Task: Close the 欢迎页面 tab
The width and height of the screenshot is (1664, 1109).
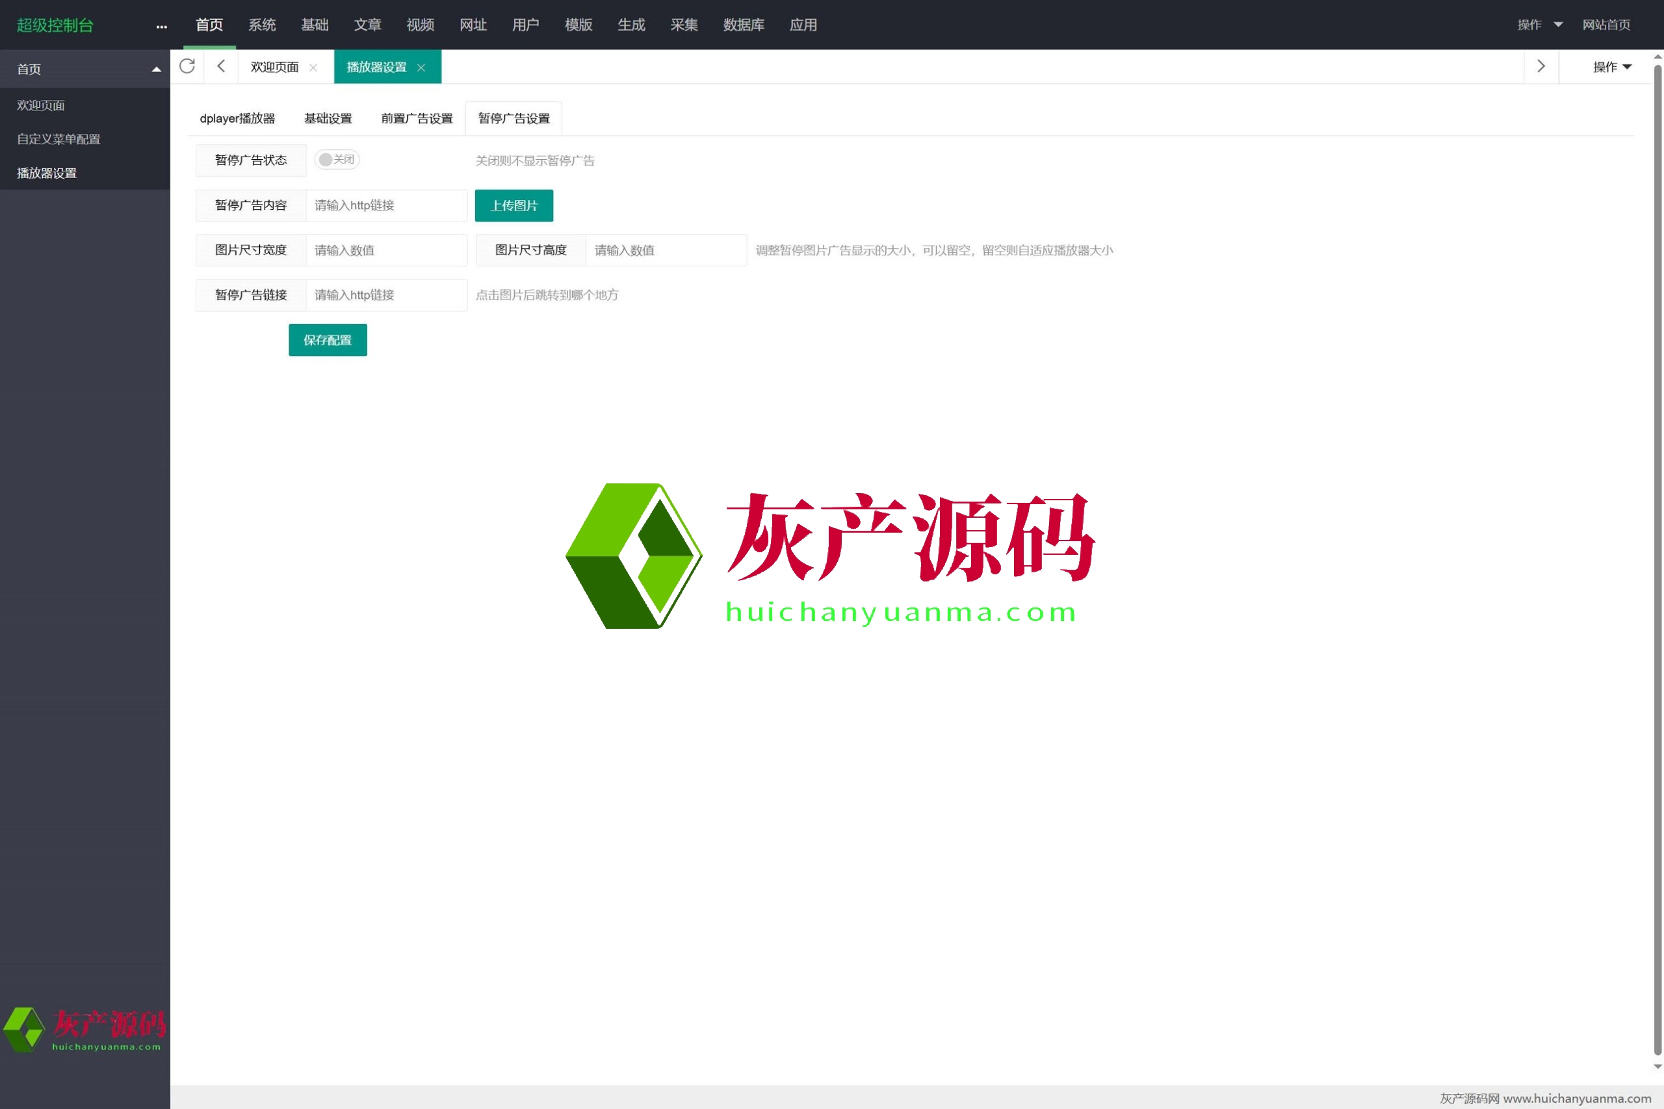Action: [x=313, y=67]
